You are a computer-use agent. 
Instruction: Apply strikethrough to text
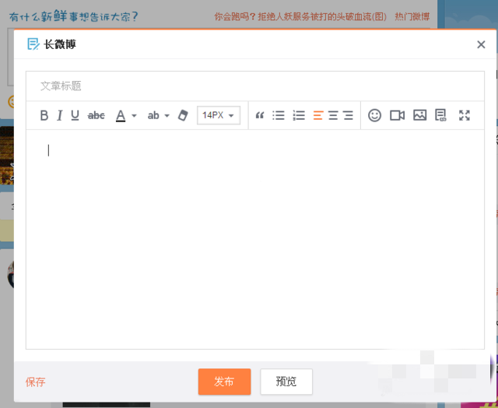(x=96, y=115)
